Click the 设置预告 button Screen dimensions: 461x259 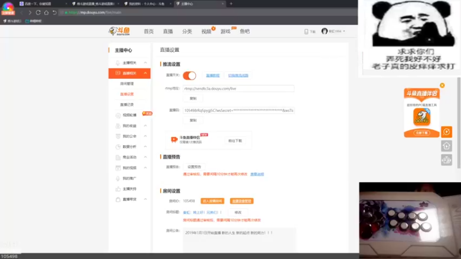coord(194,167)
